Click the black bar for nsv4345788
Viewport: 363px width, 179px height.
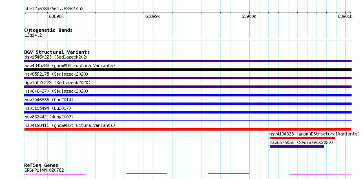pos(188,70)
